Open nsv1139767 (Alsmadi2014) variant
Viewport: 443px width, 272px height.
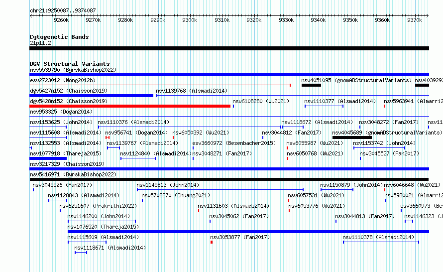[142, 143]
